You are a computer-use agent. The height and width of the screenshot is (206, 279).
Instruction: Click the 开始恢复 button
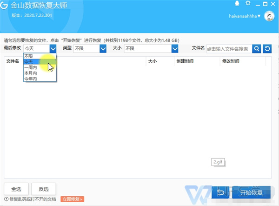click(251, 193)
